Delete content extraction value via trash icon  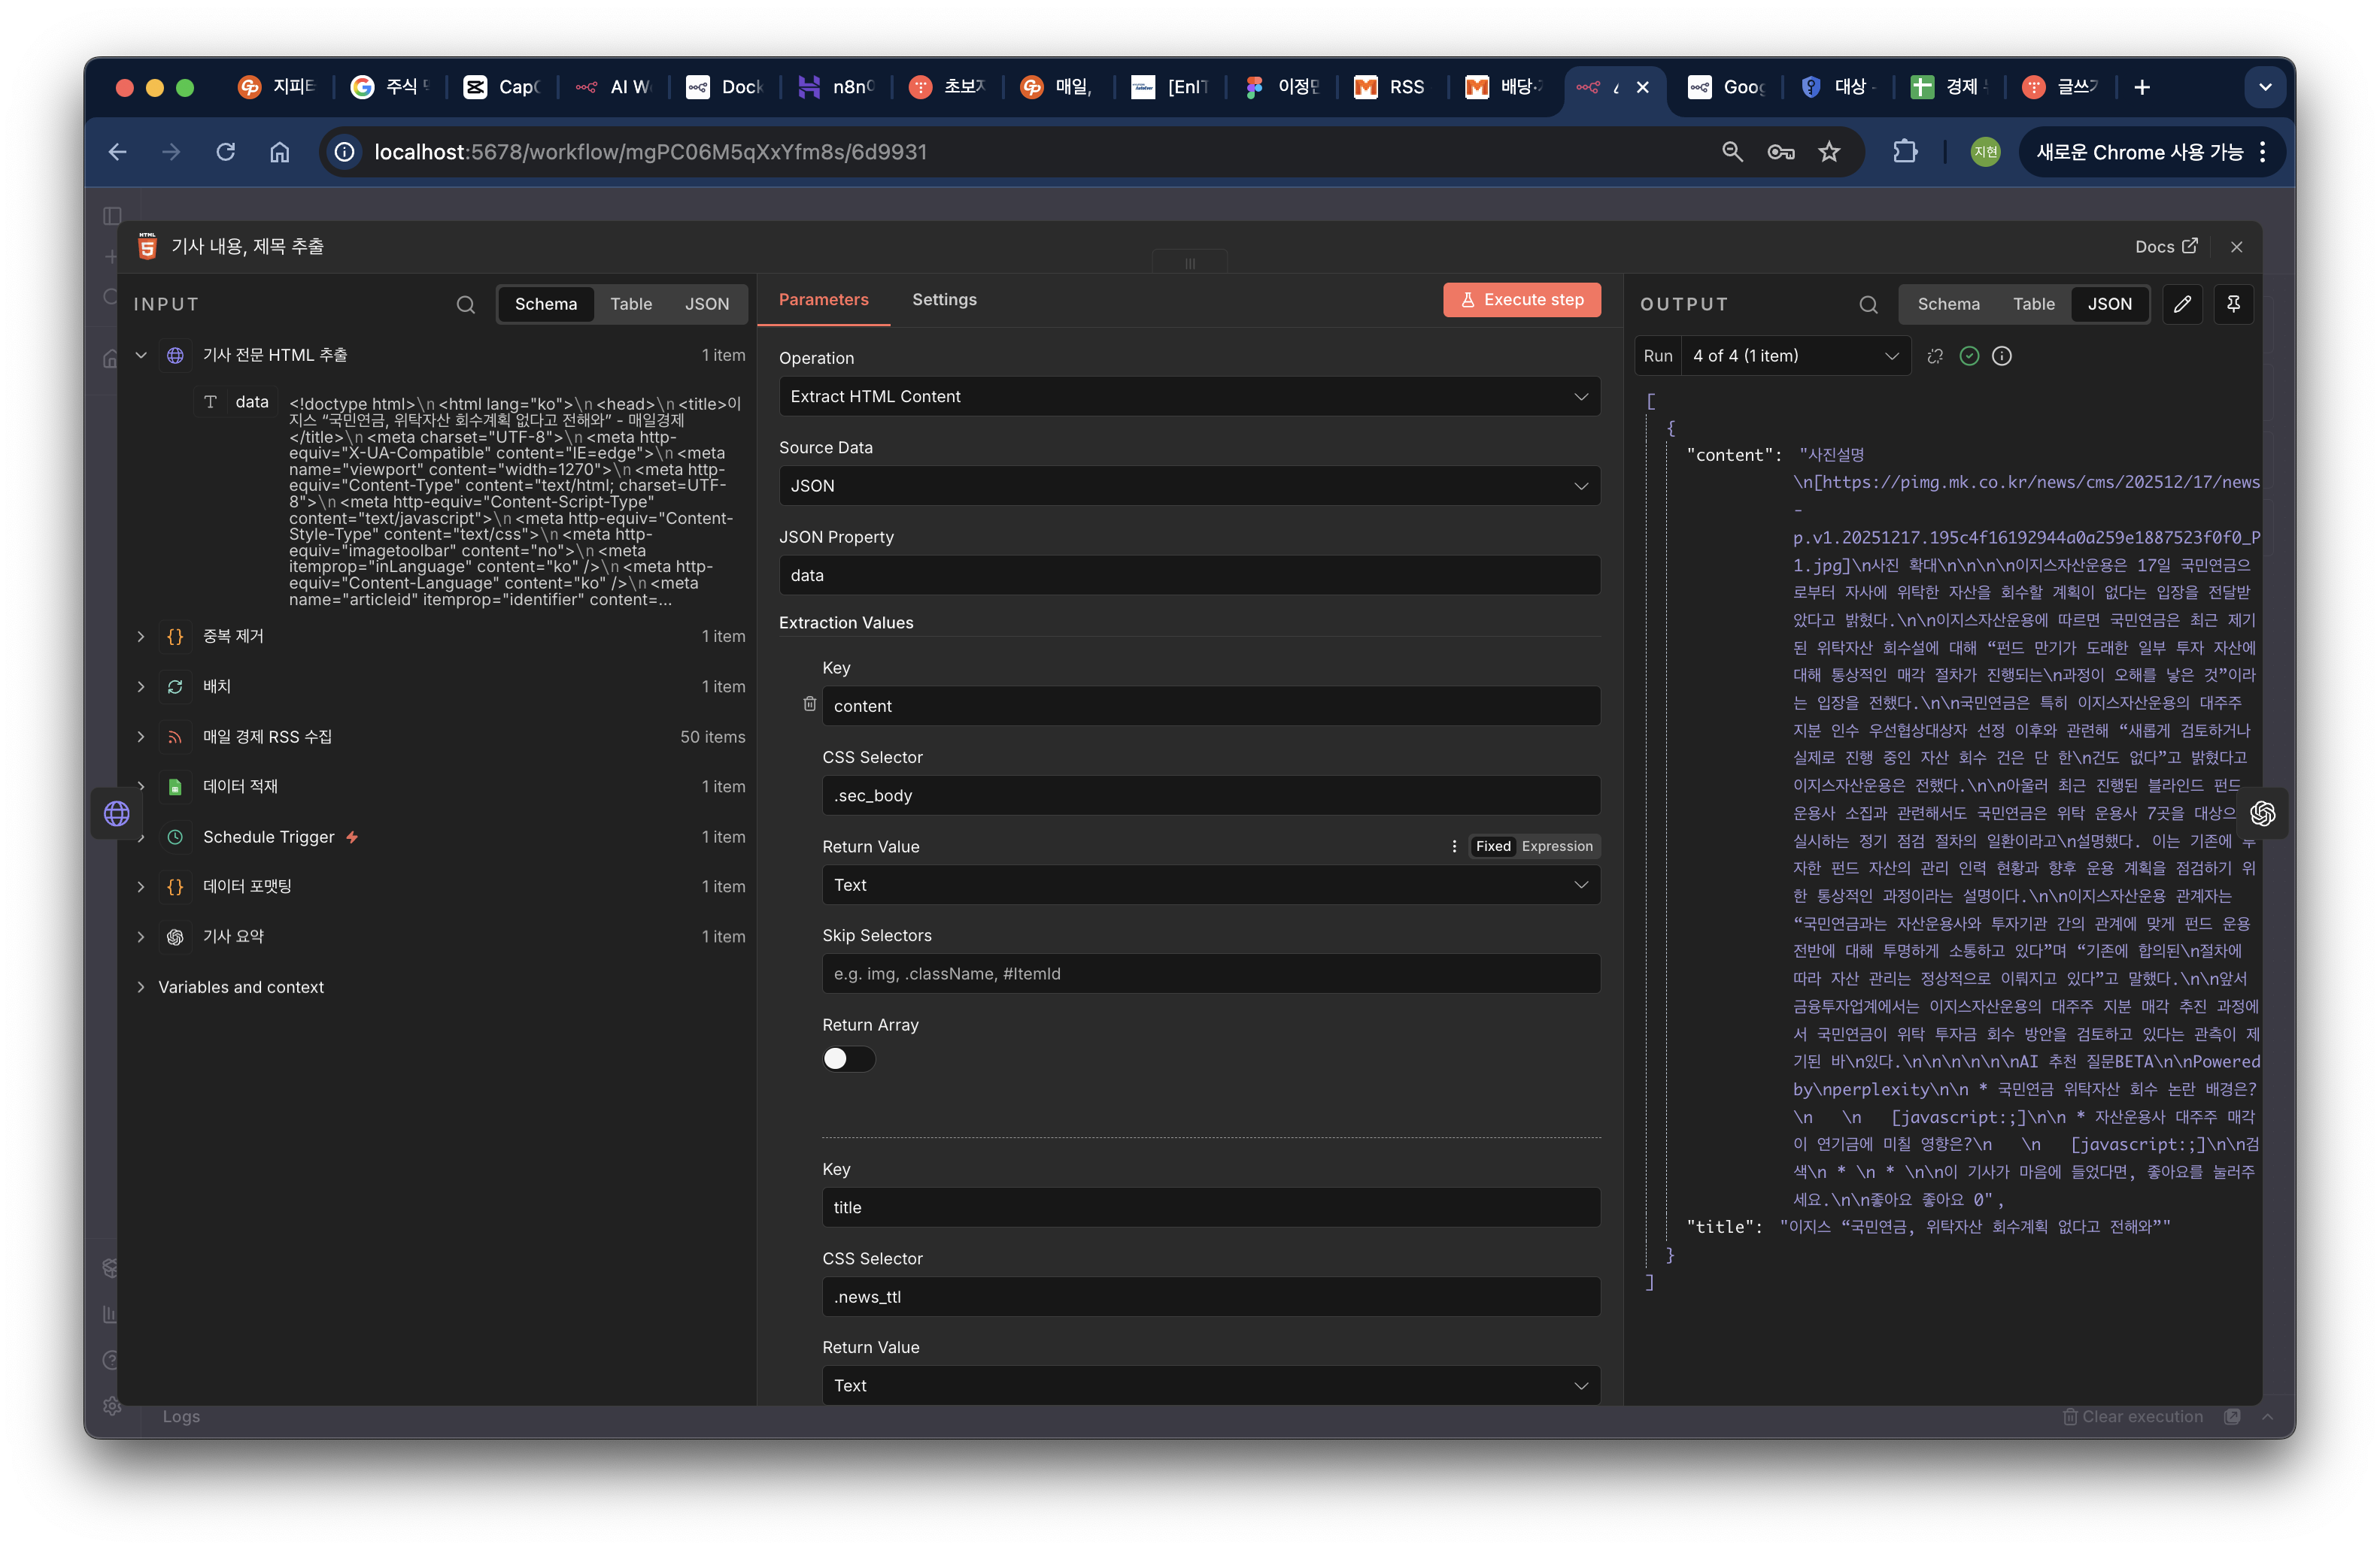coord(809,704)
